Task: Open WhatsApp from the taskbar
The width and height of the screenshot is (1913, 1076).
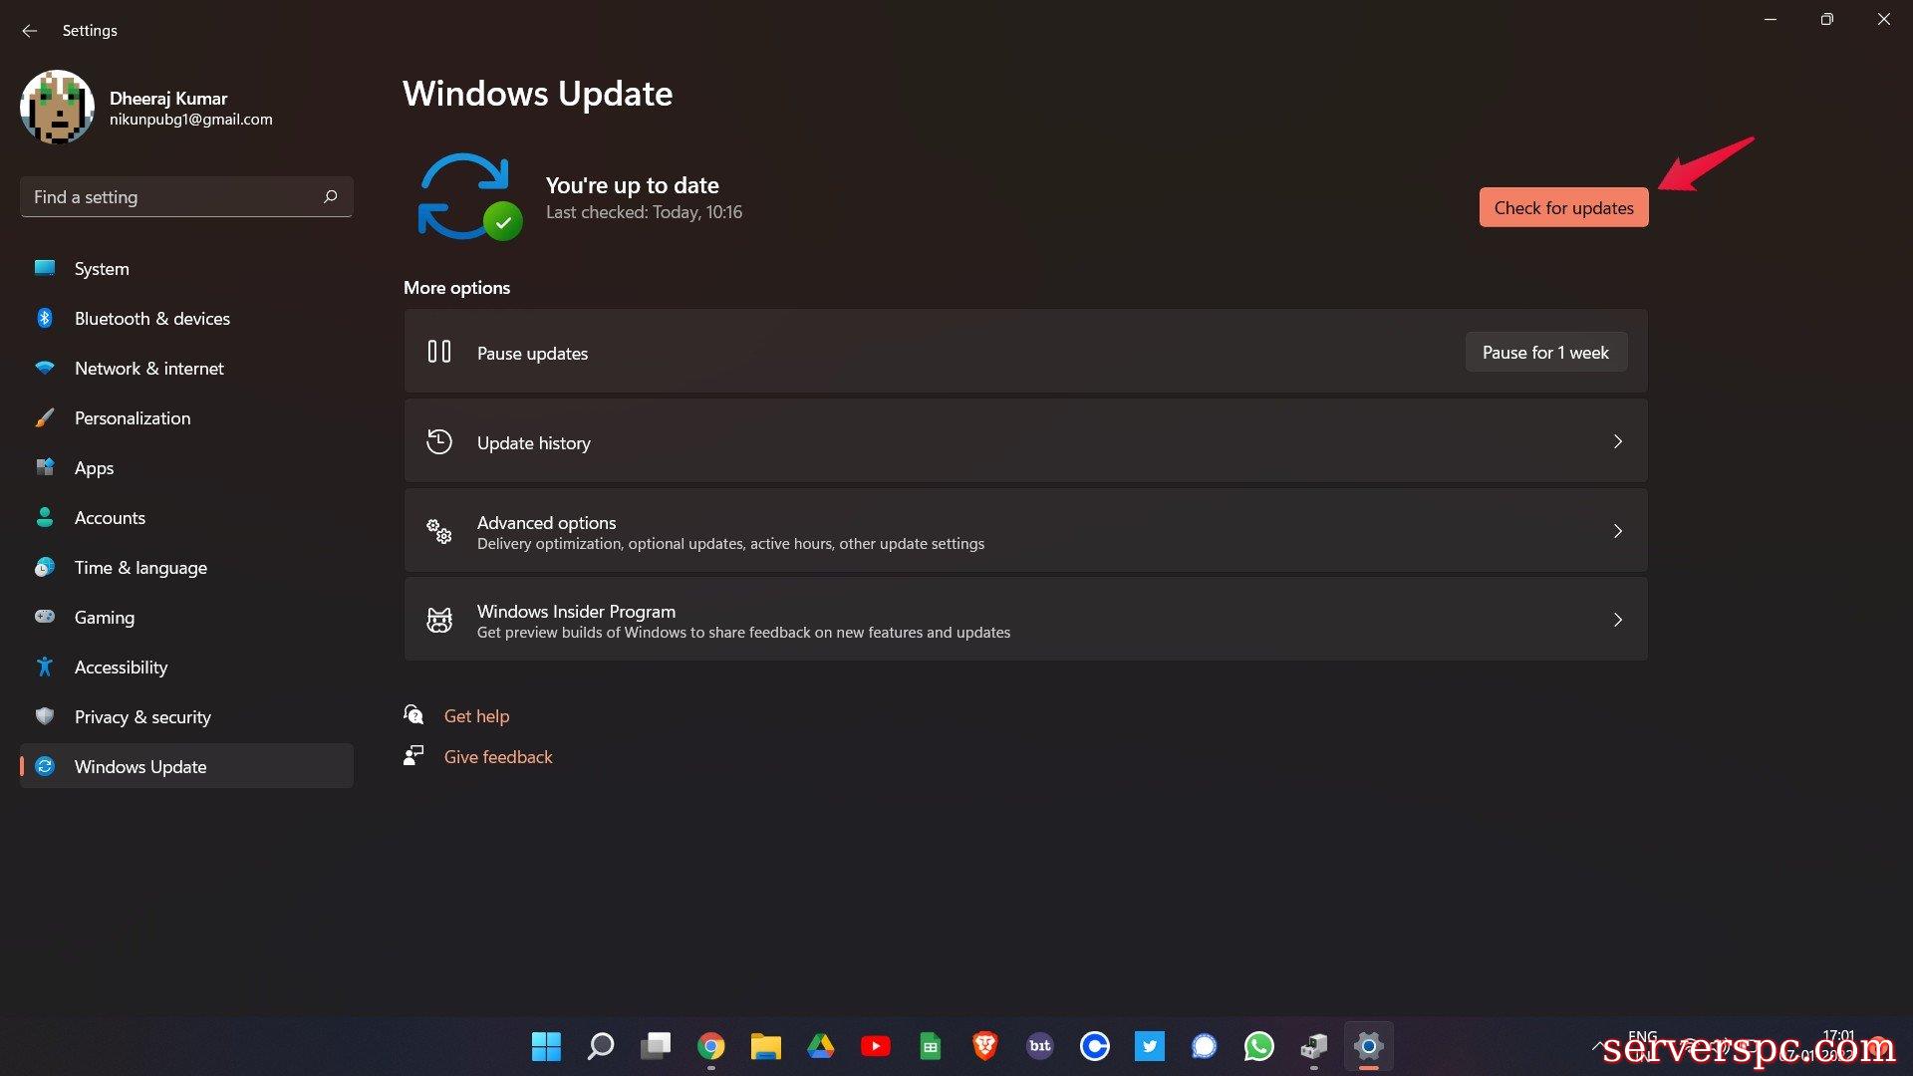Action: [x=1258, y=1046]
